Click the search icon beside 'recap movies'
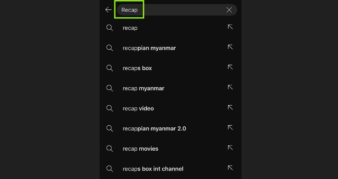Image resolution: width=338 pixels, height=179 pixels. point(110,149)
